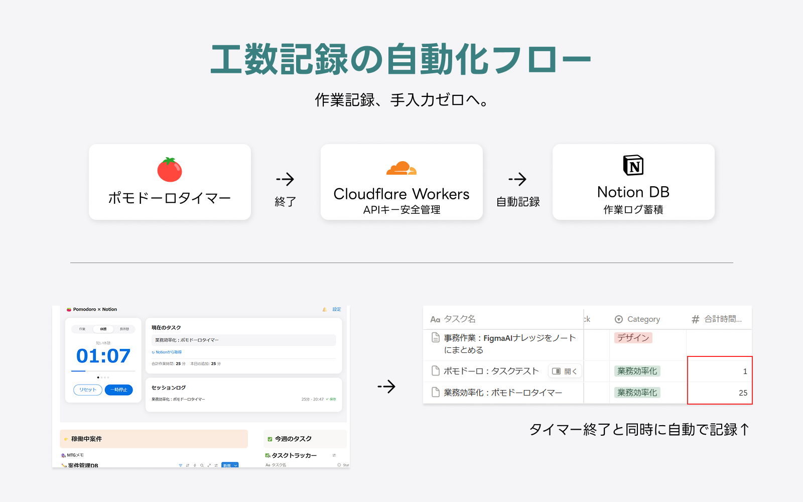Toggle the タスクトラッカー checkbox
This screenshot has height=502, width=803.
point(267,455)
